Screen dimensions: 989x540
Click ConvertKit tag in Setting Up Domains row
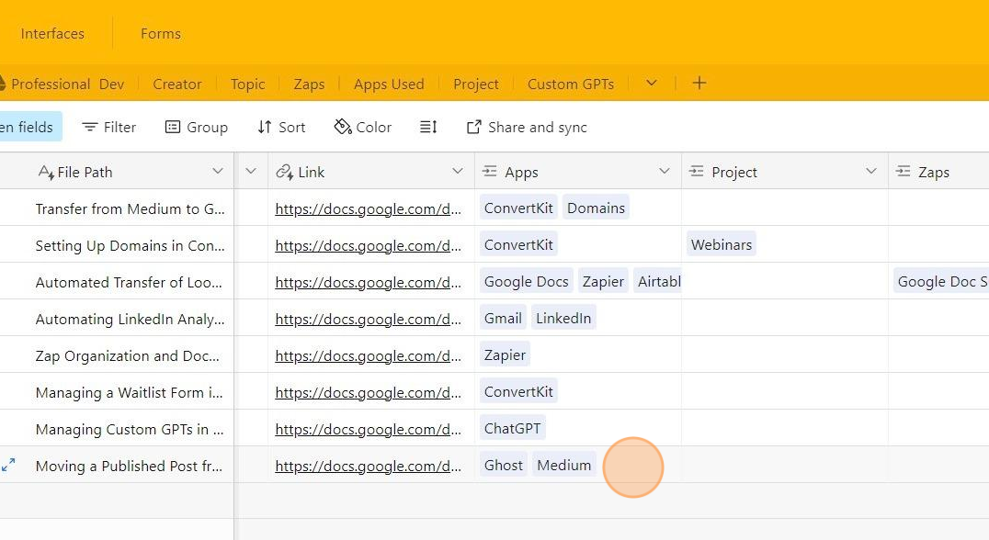tap(518, 244)
